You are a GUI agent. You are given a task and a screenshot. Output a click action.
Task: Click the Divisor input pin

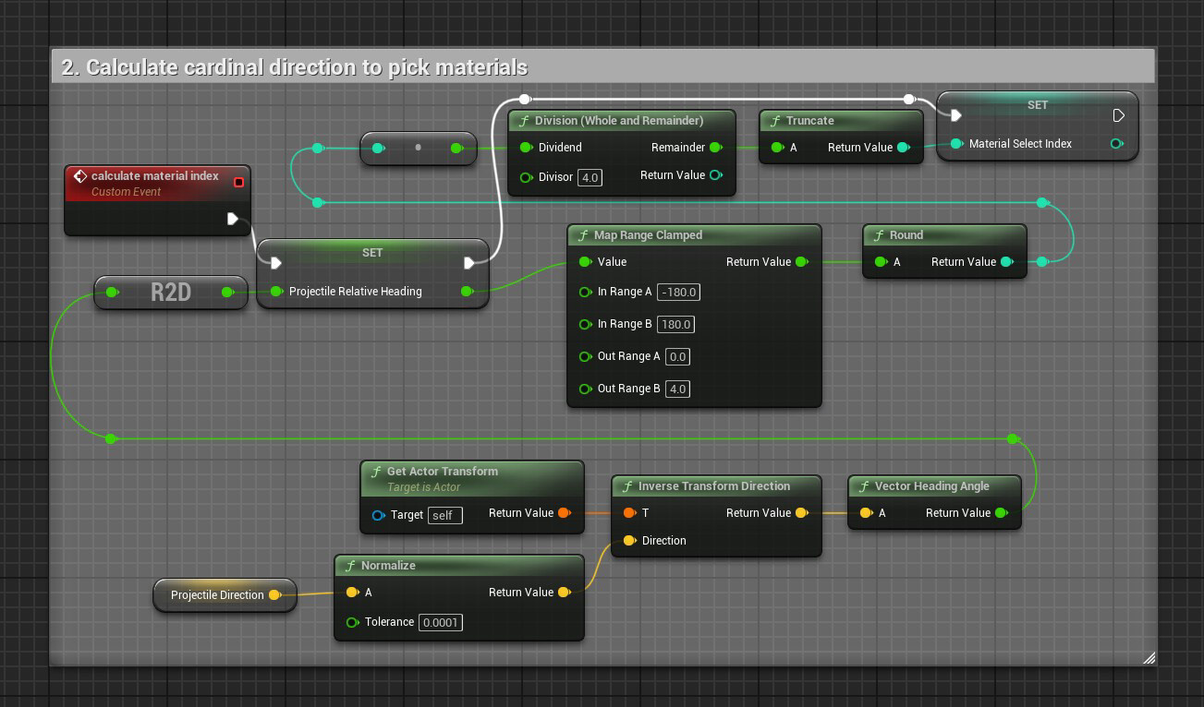click(x=526, y=177)
